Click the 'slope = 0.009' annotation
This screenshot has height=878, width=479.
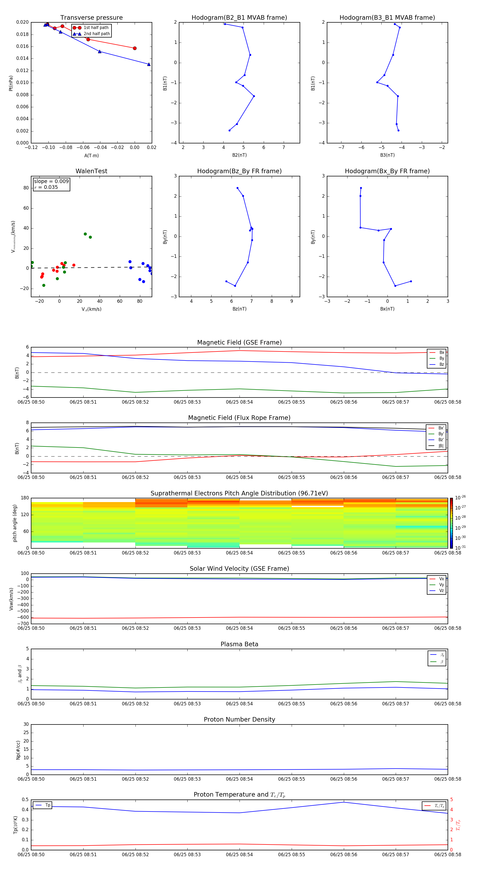pos(51,181)
